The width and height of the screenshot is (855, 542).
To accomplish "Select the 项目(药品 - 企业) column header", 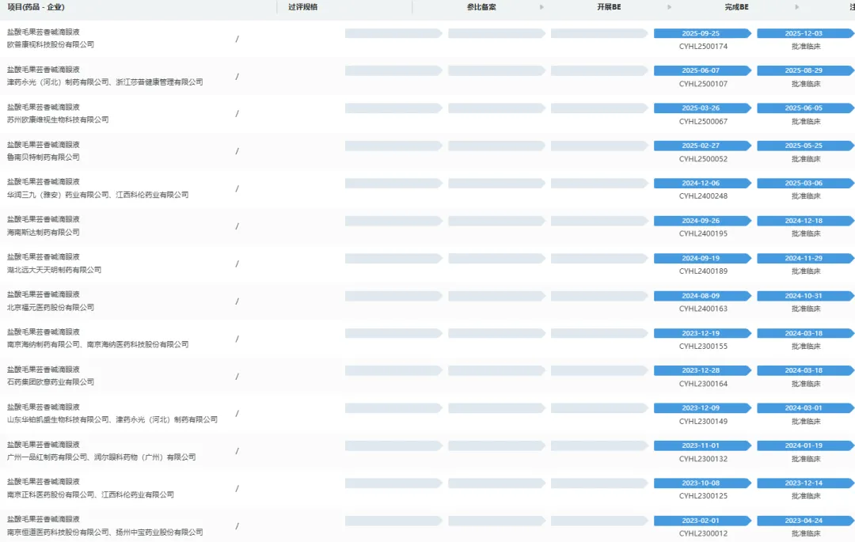I will (x=36, y=7).
